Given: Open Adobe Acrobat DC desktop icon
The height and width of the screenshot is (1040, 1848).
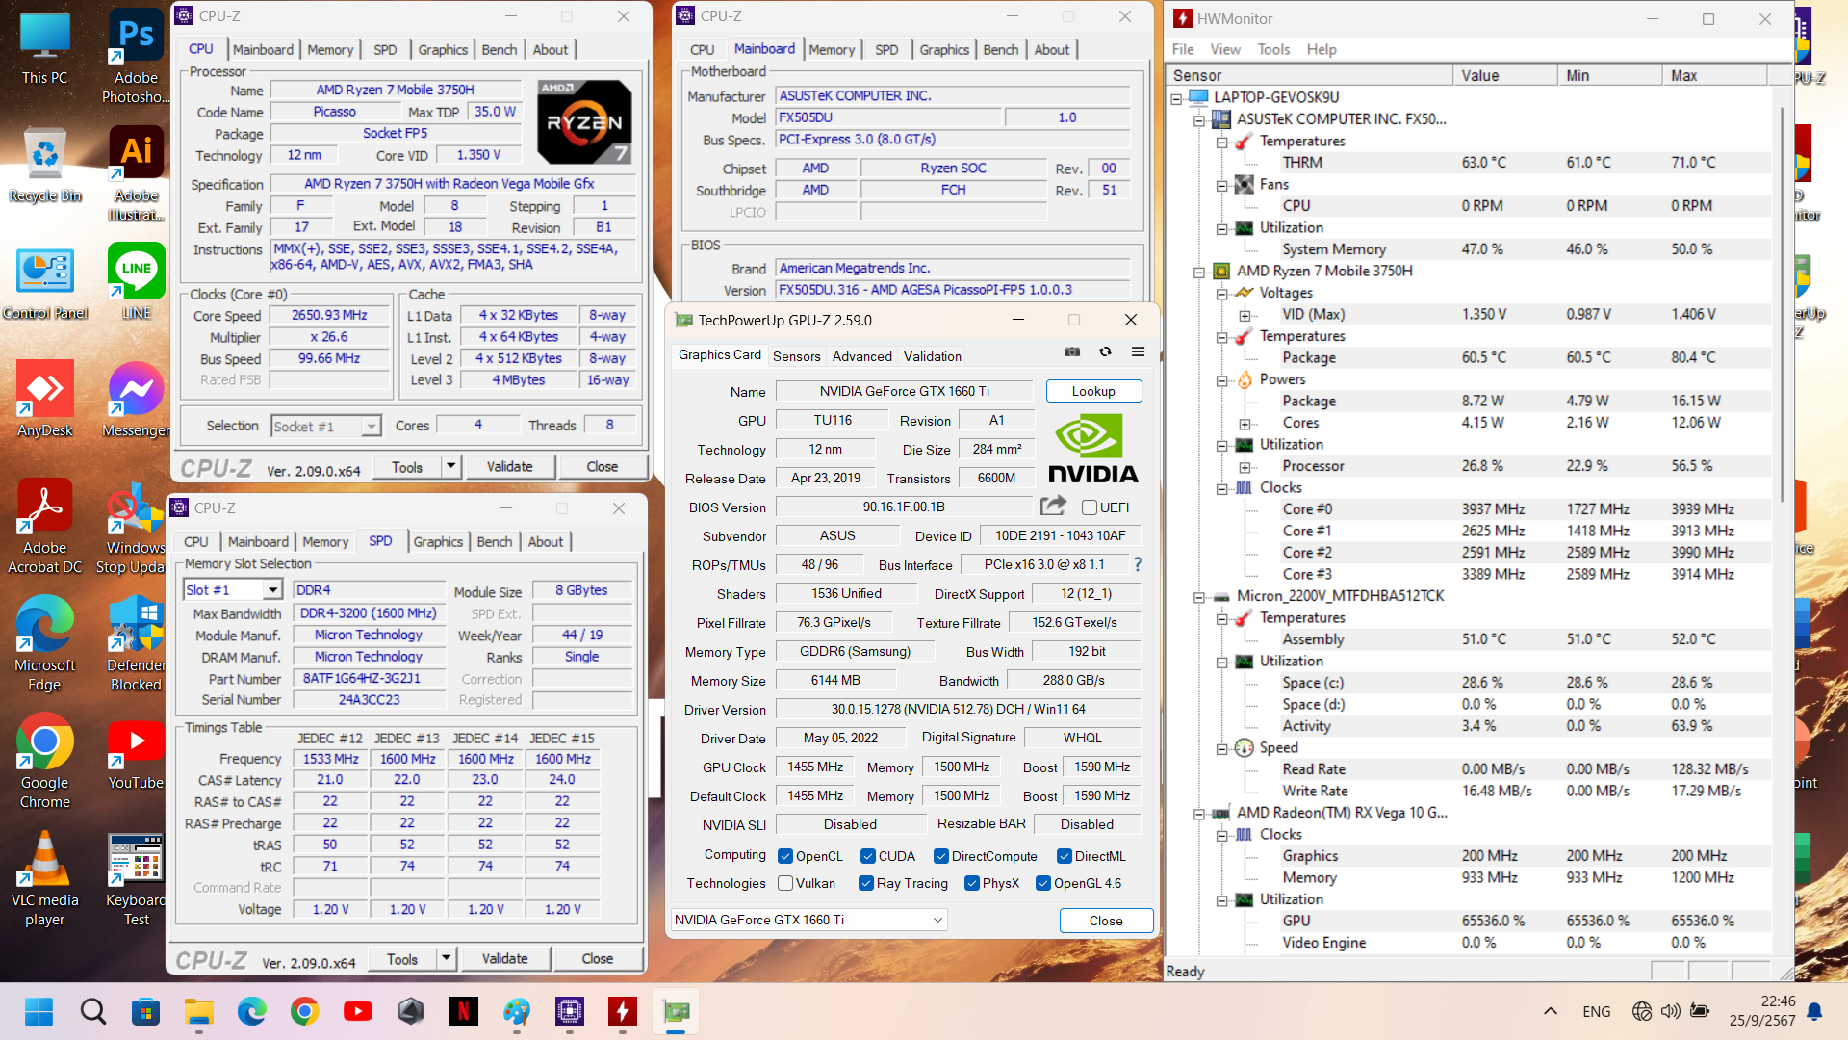Looking at the screenshot, I should [x=44, y=527].
